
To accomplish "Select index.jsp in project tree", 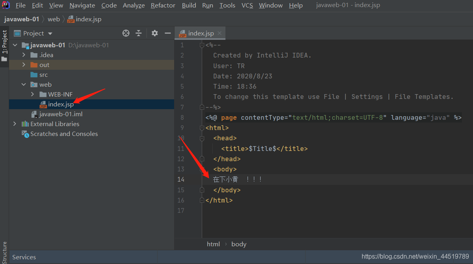I will (x=92, y=104).
